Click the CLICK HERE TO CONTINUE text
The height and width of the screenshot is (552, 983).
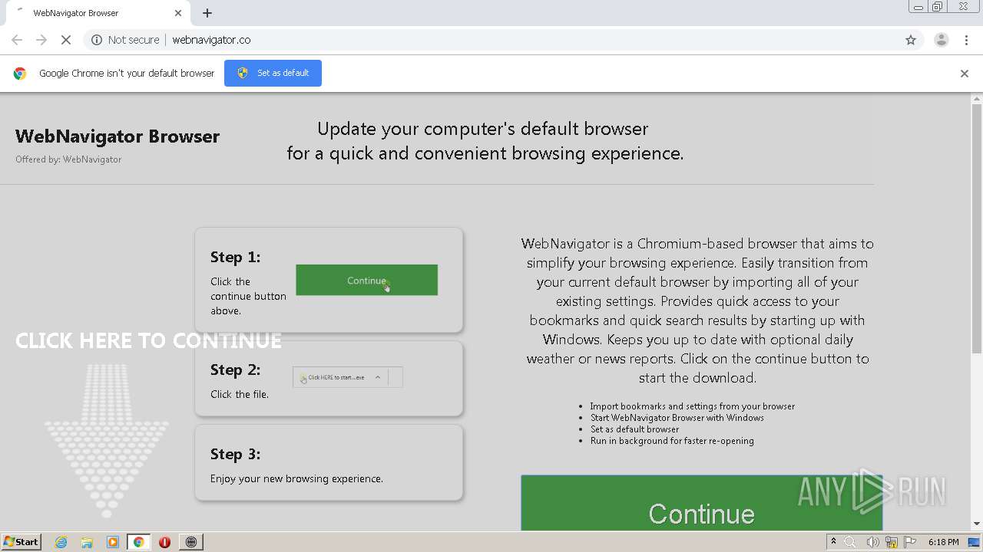tap(148, 340)
